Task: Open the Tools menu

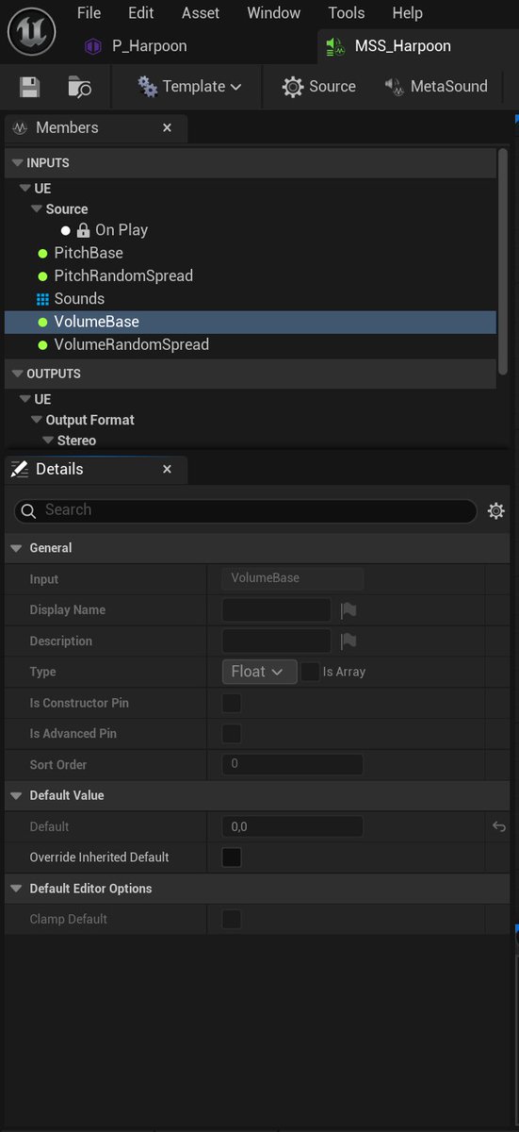Action: click(347, 13)
